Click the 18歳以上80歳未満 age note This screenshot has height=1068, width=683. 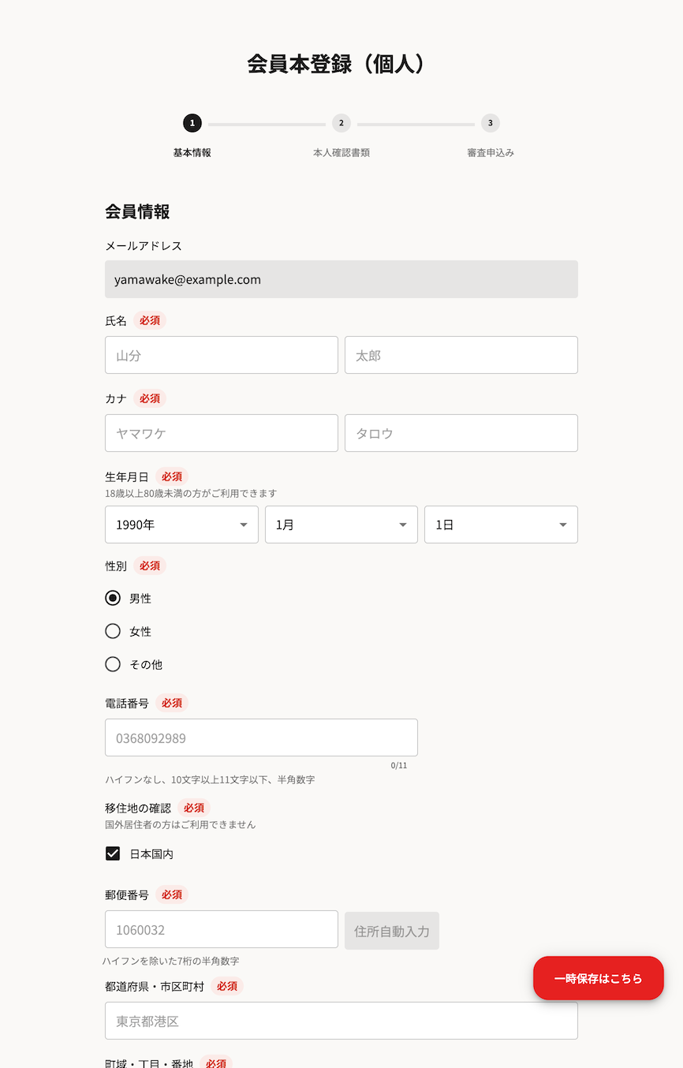pos(191,493)
